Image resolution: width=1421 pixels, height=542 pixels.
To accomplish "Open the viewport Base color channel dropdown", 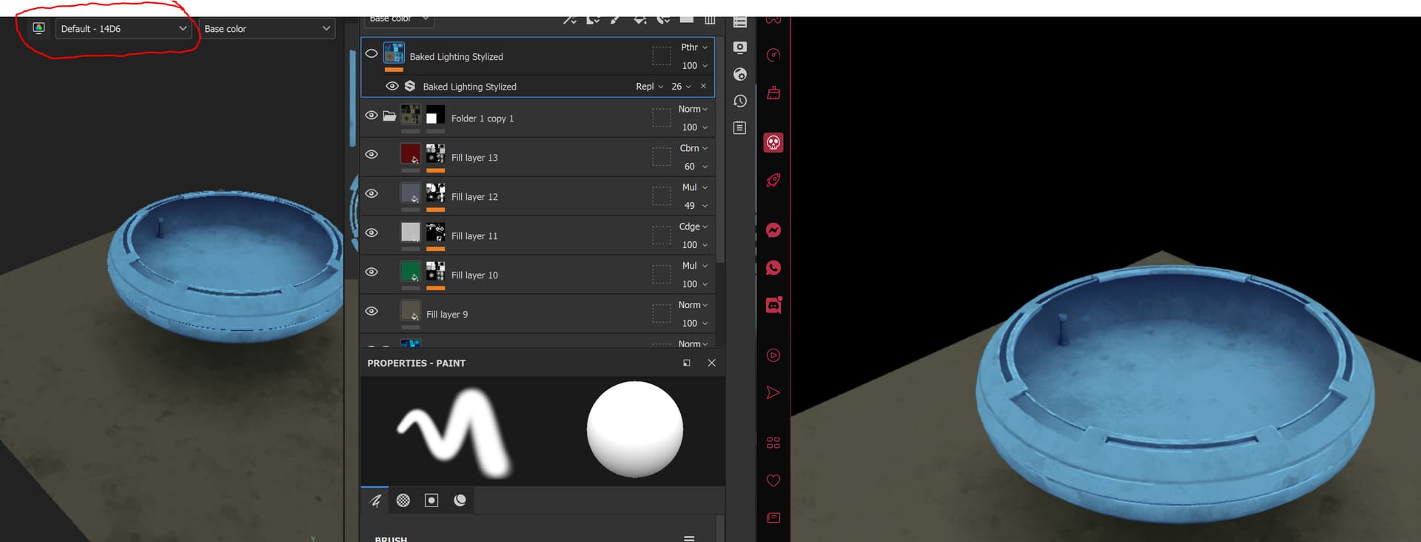I will click(266, 29).
